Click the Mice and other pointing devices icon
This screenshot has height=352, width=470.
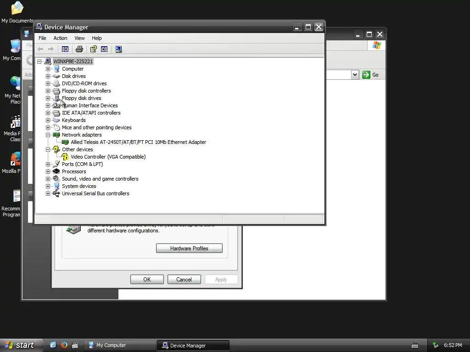point(56,127)
